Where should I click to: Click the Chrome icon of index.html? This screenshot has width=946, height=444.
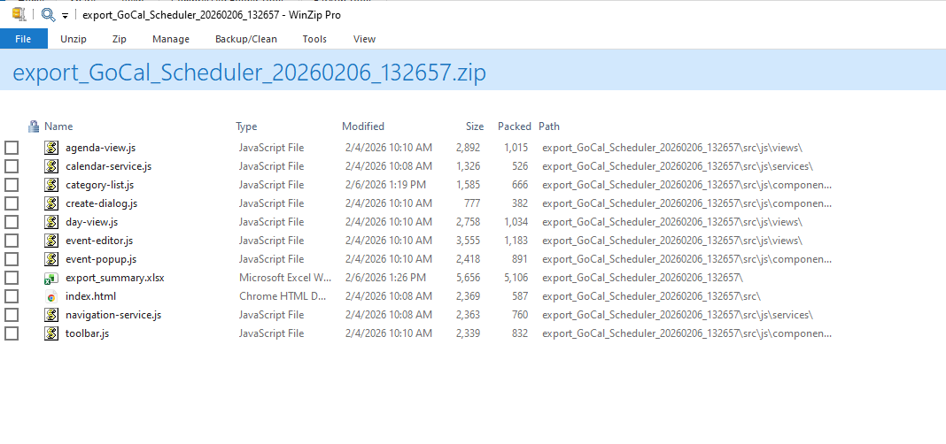pyautogui.click(x=51, y=296)
